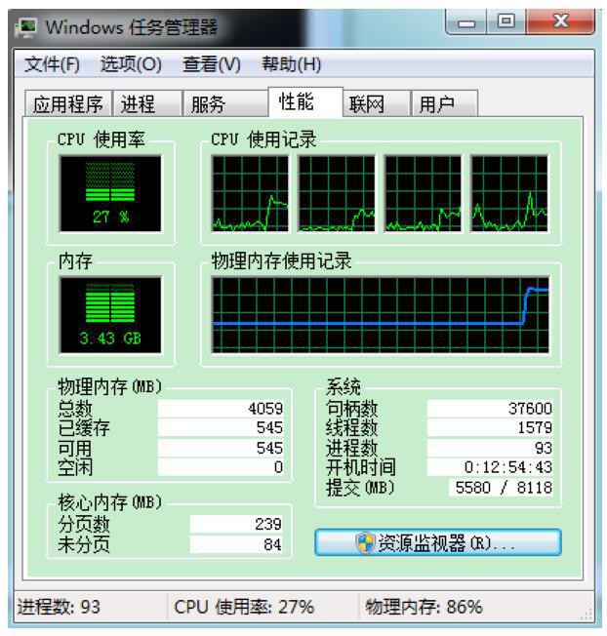Viewport: 607px width, 636px height.
Task: Click the 进程数 value 93 under 系统
Action: (490, 448)
